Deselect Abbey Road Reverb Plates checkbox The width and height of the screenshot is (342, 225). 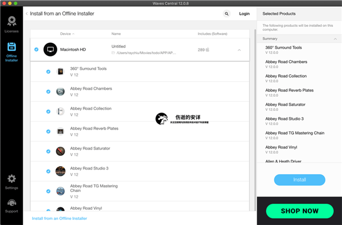coord(48,131)
